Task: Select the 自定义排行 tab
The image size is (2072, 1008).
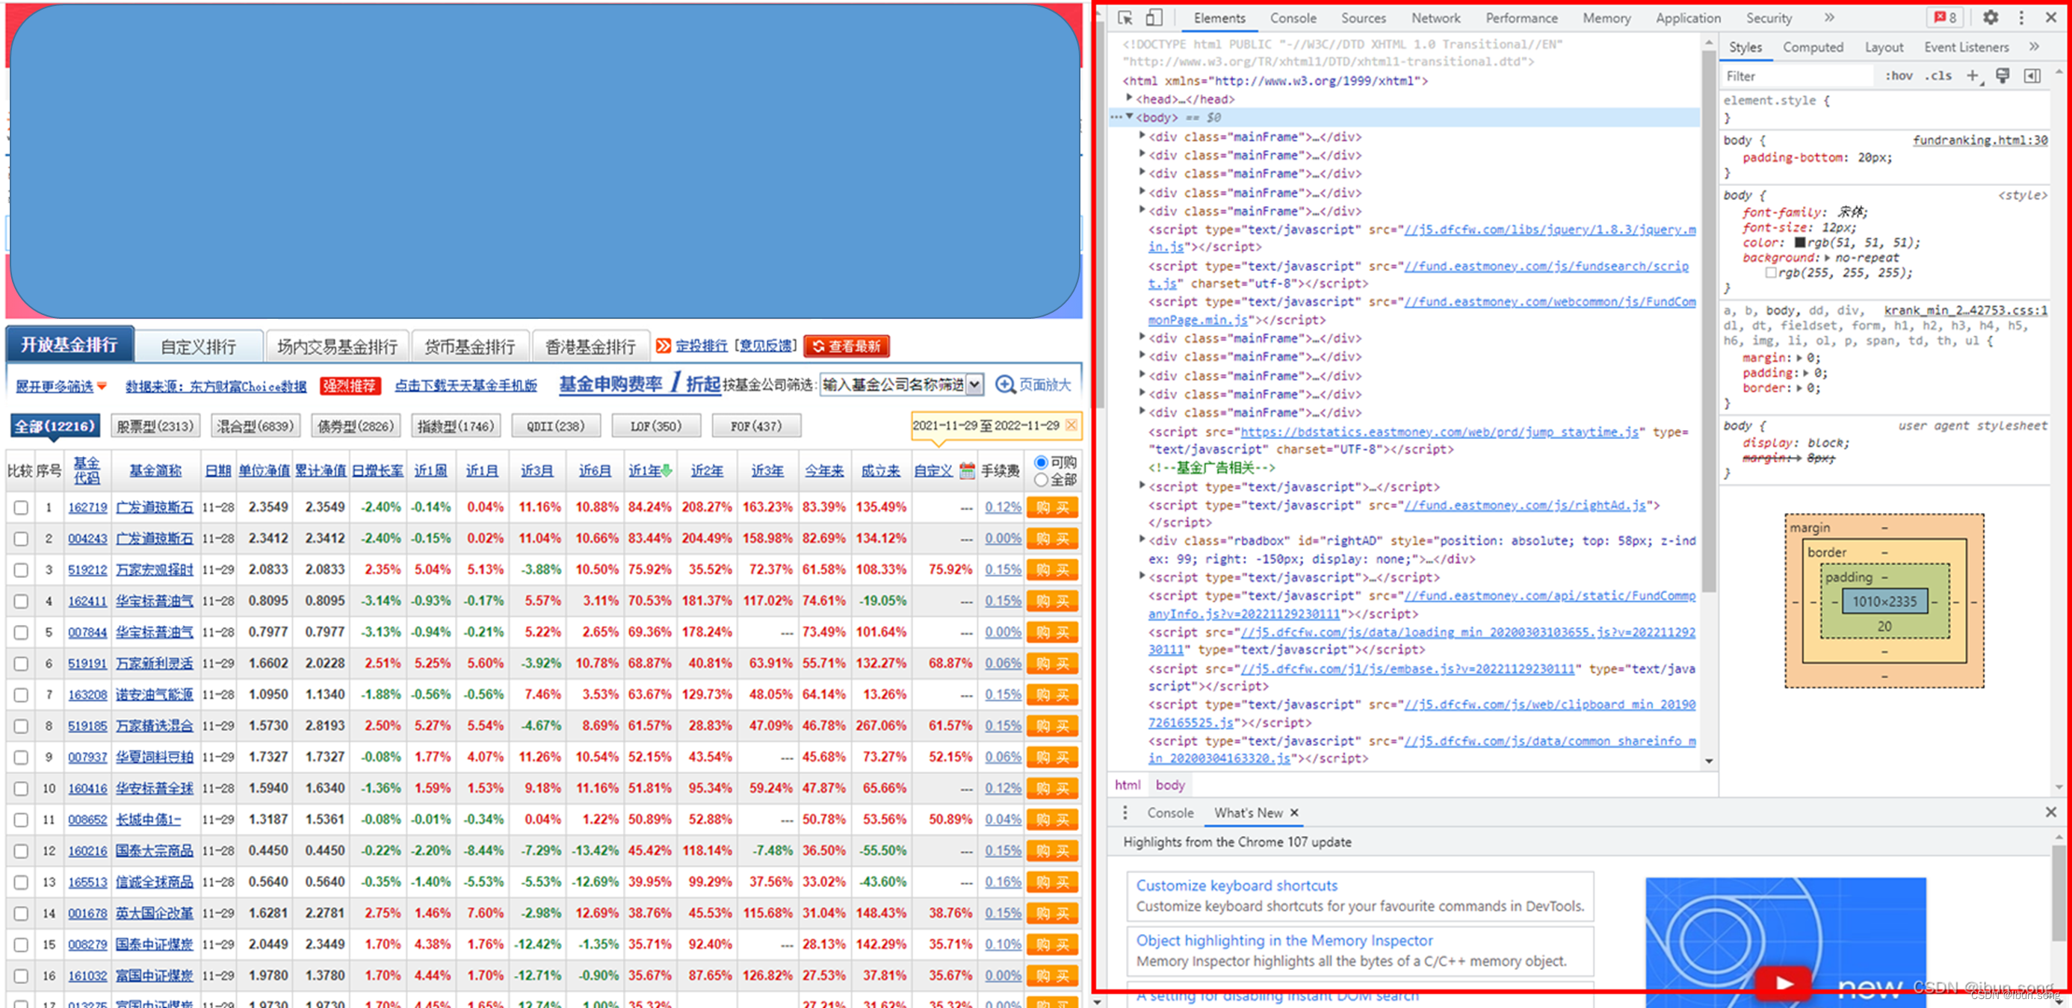Action: tap(199, 346)
